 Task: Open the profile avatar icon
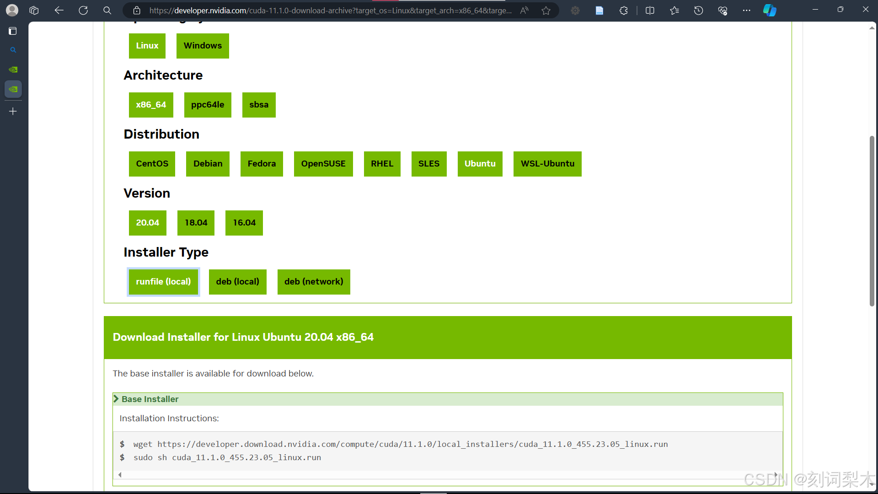[12, 10]
